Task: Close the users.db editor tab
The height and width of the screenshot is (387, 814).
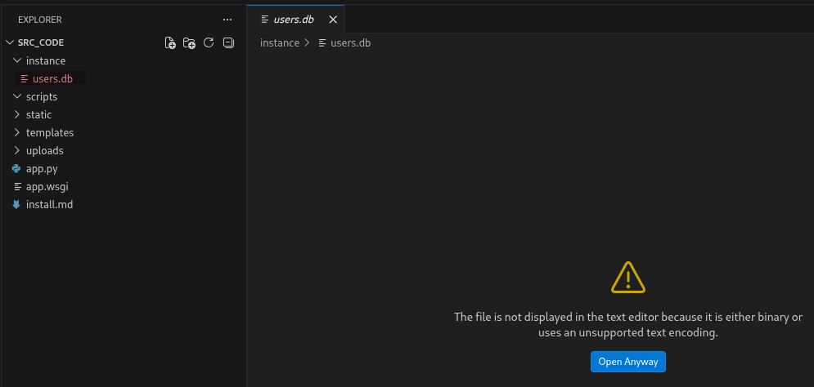Action: pyautogui.click(x=333, y=19)
